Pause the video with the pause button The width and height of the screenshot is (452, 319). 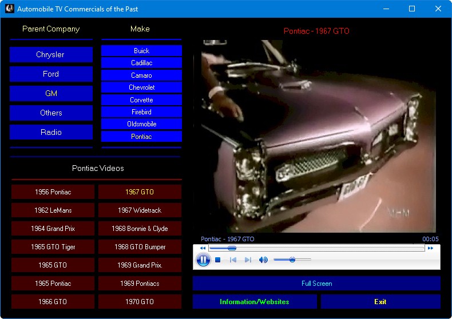203,260
